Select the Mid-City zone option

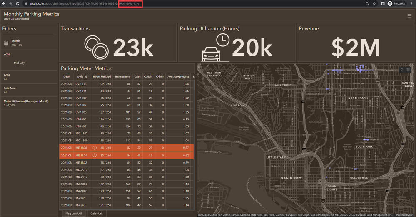19,63
